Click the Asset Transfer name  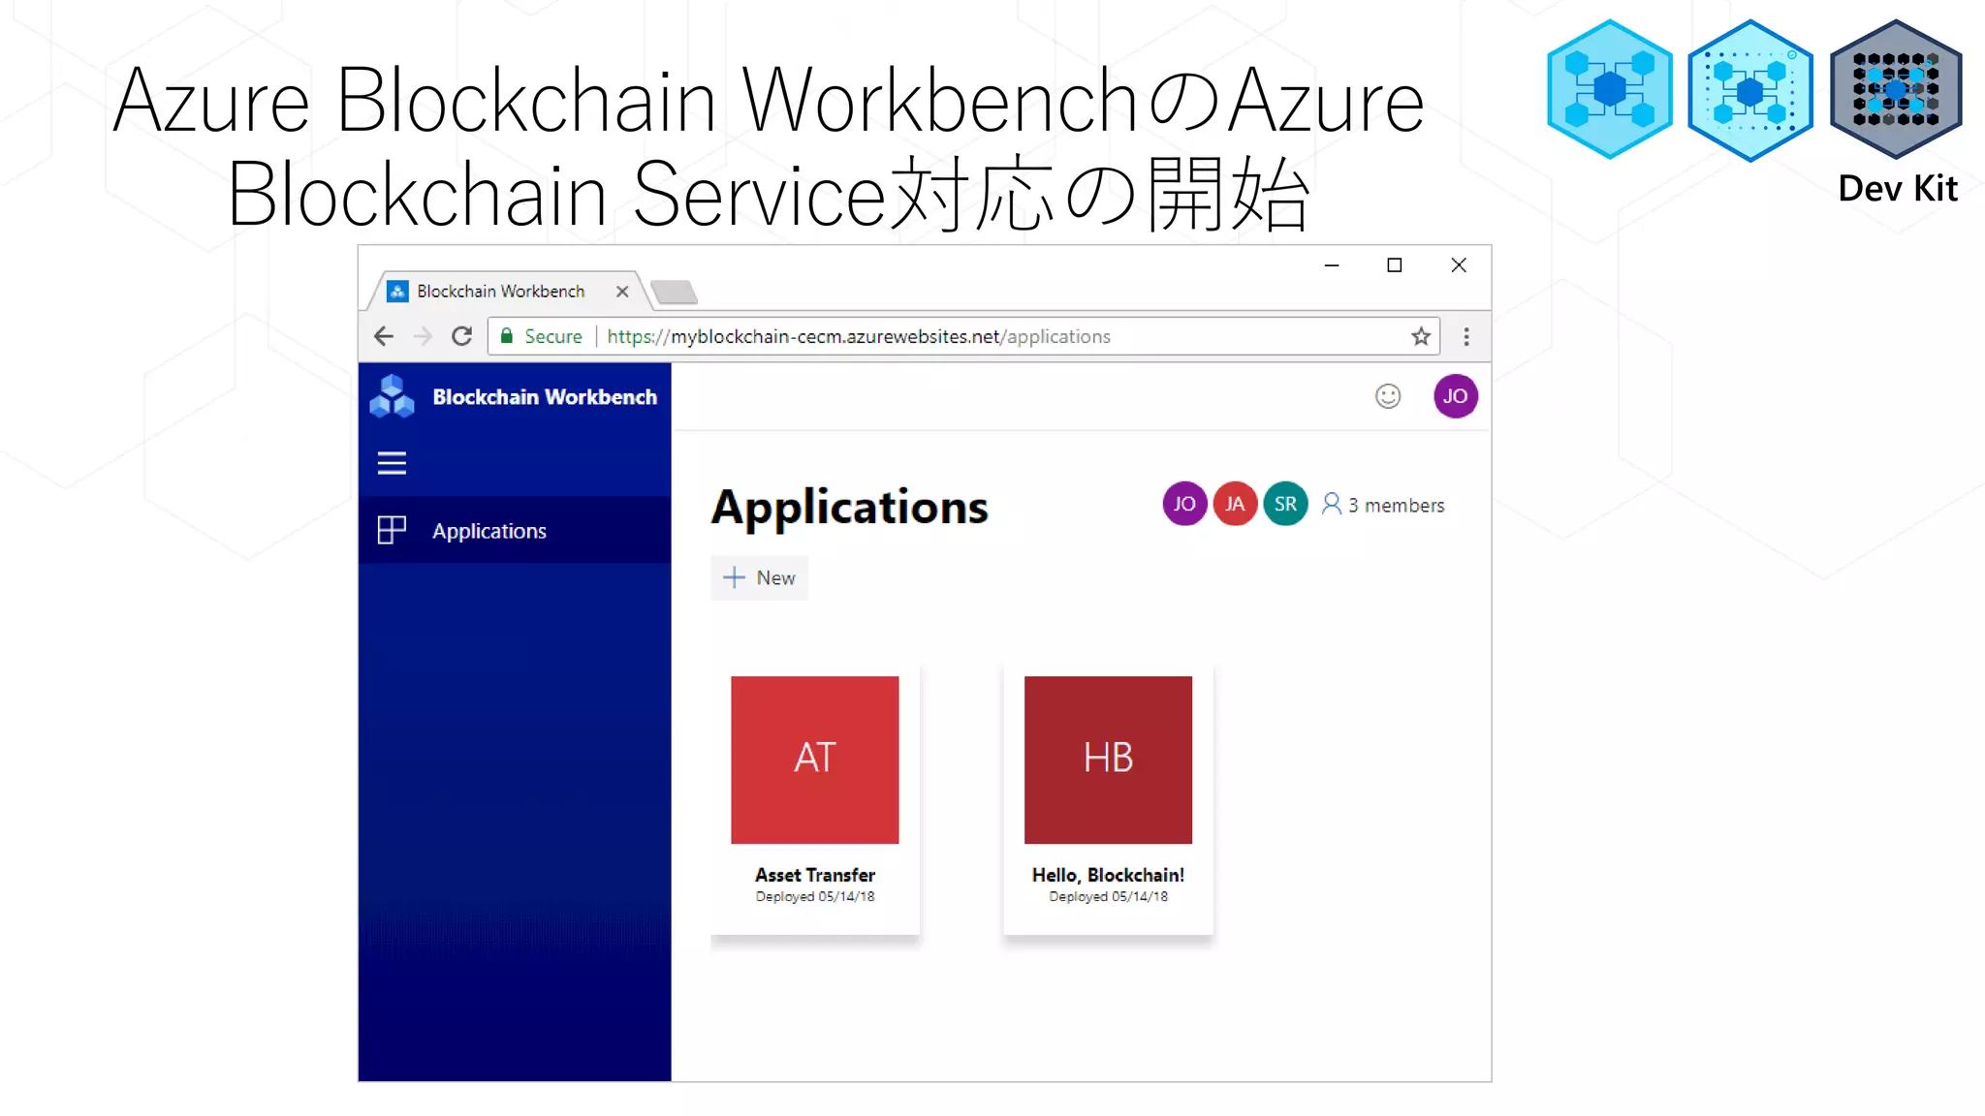point(815,875)
